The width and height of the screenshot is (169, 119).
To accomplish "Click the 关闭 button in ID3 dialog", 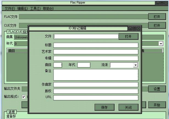I will point(128,107).
